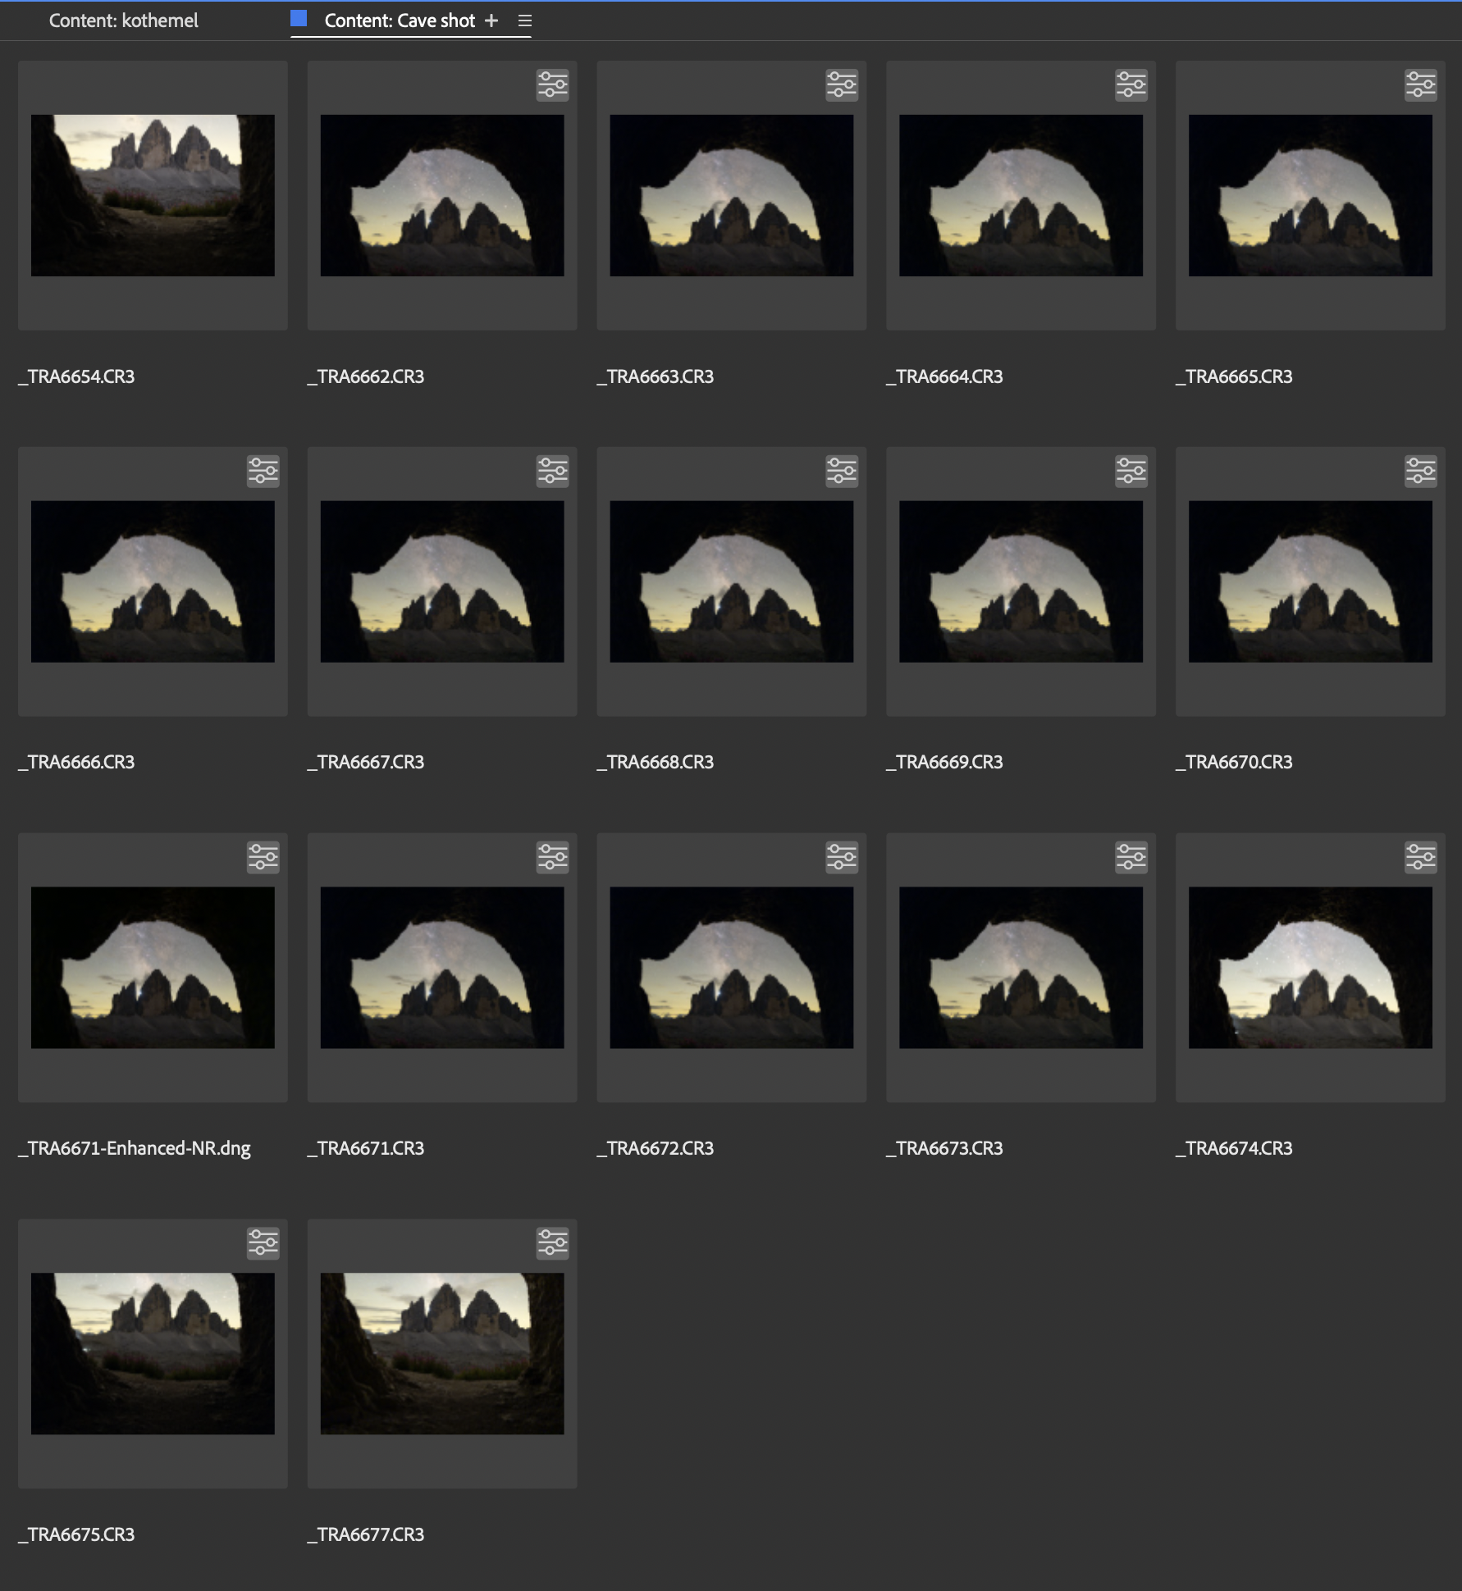Click the settings badge on _TRA6671-Enhanced-NR.dng thumbnail
This screenshot has width=1462, height=1591.
tap(263, 858)
